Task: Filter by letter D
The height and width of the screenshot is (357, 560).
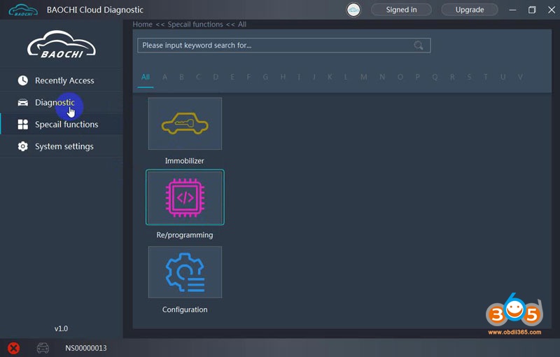Action: point(216,77)
